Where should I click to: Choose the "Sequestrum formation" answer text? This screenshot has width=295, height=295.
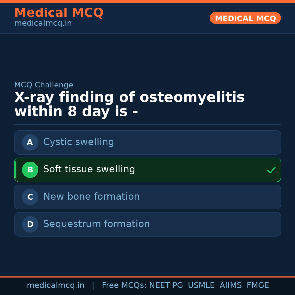coord(96,224)
